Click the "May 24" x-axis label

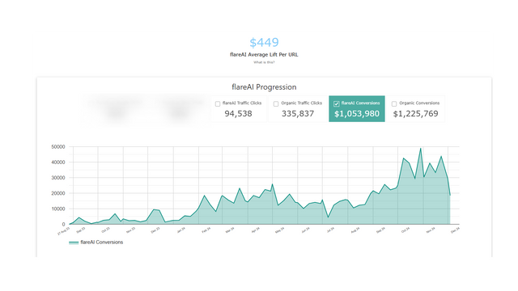pyautogui.click(x=280, y=230)
